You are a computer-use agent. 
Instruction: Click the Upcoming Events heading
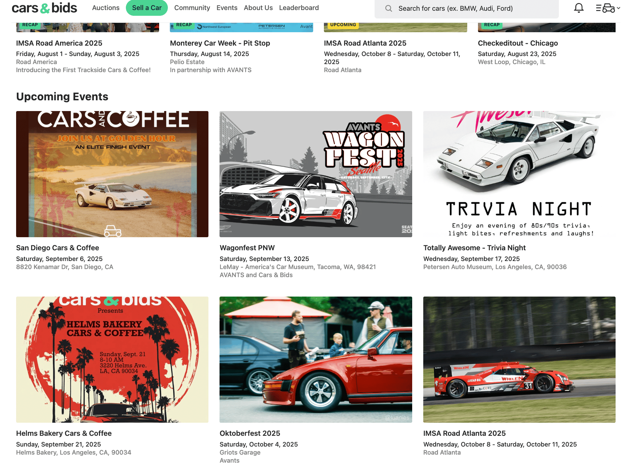pos(62,97)
